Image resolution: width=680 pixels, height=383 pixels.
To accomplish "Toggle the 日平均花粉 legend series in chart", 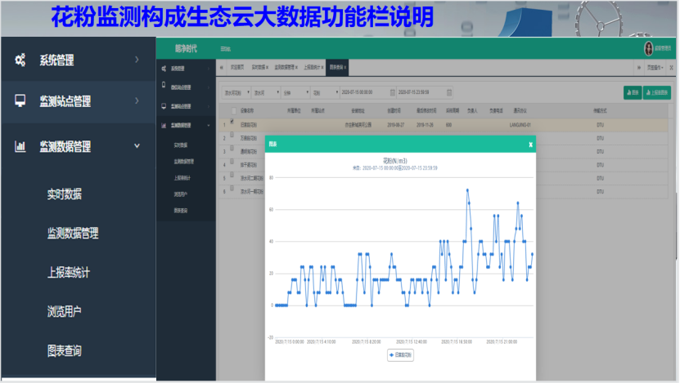I will (x=401, y=356).
